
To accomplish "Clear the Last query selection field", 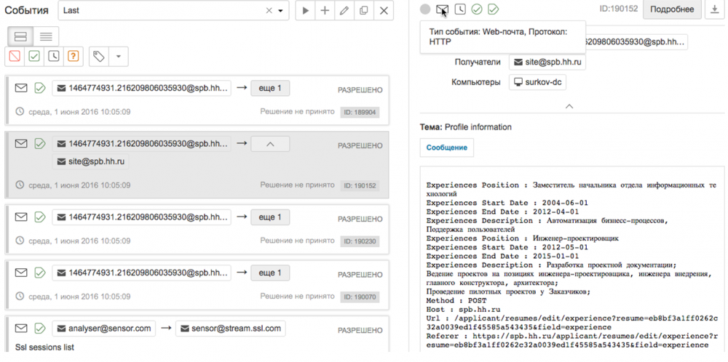I will click(269, 11).
